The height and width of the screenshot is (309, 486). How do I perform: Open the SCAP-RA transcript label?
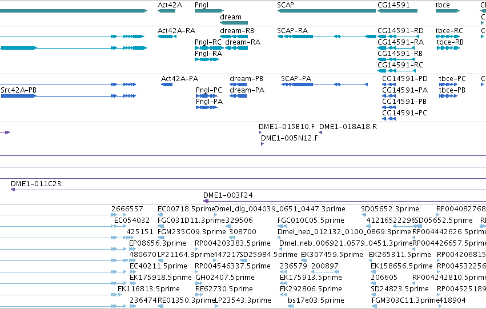pos(292,31)
